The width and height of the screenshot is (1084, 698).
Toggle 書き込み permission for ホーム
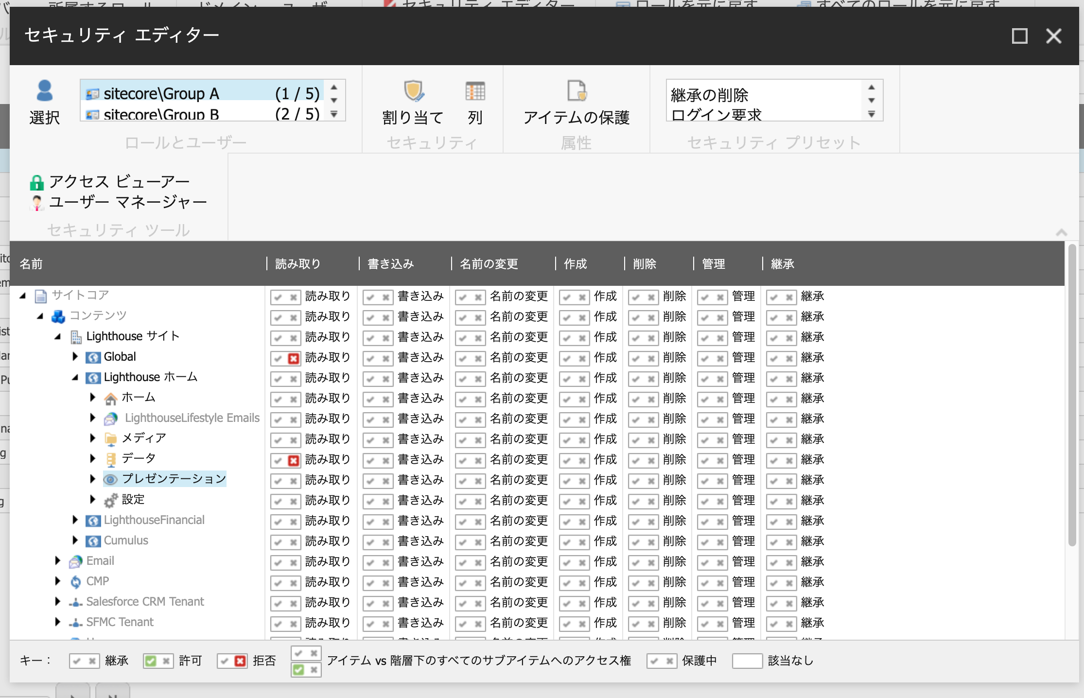378,399
